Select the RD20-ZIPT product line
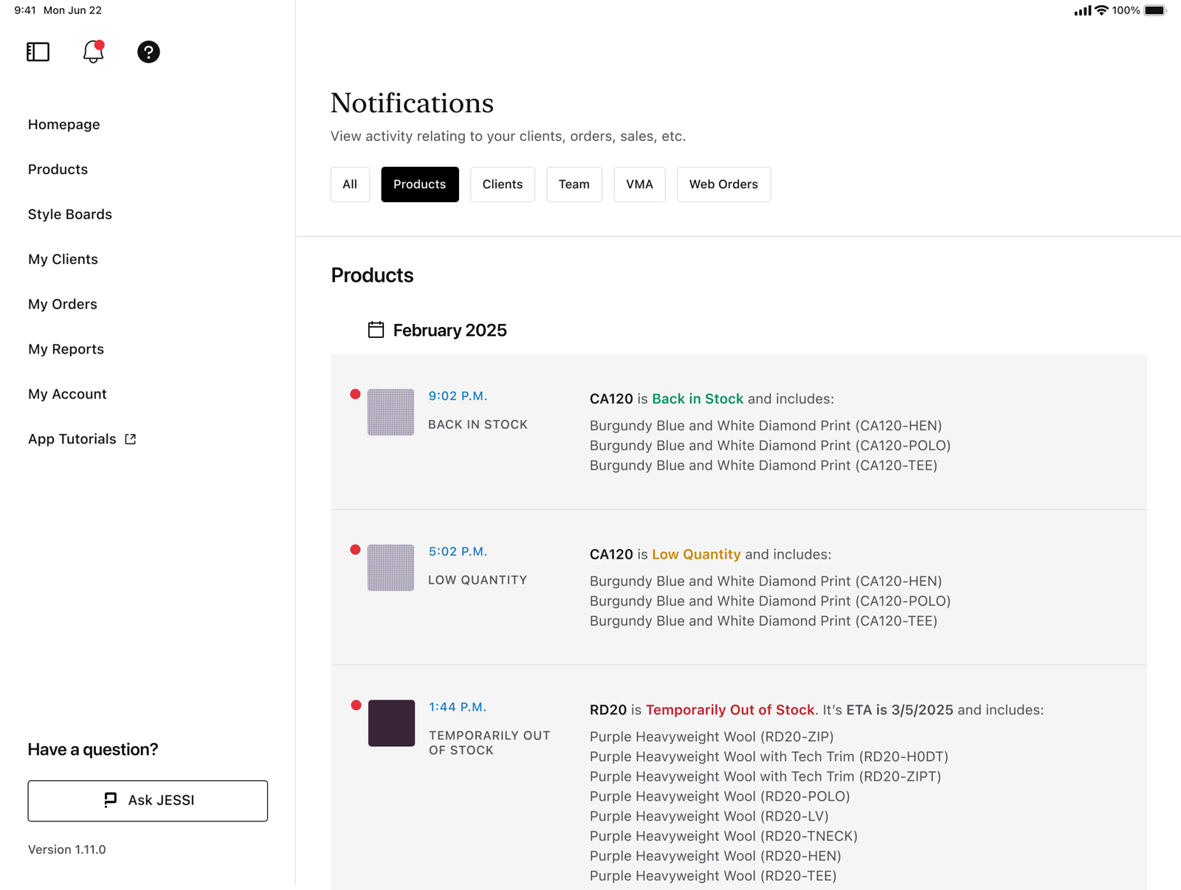Image resolution: width=1181 pixels, height=890 pixels. point(765,776)
